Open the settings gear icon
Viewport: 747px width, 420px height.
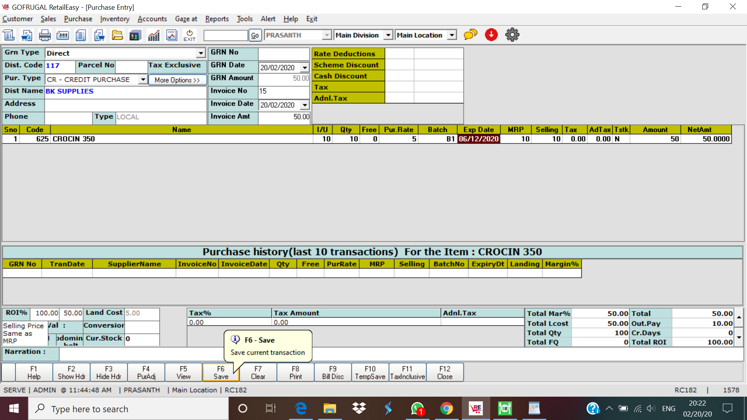coord(512,35)
